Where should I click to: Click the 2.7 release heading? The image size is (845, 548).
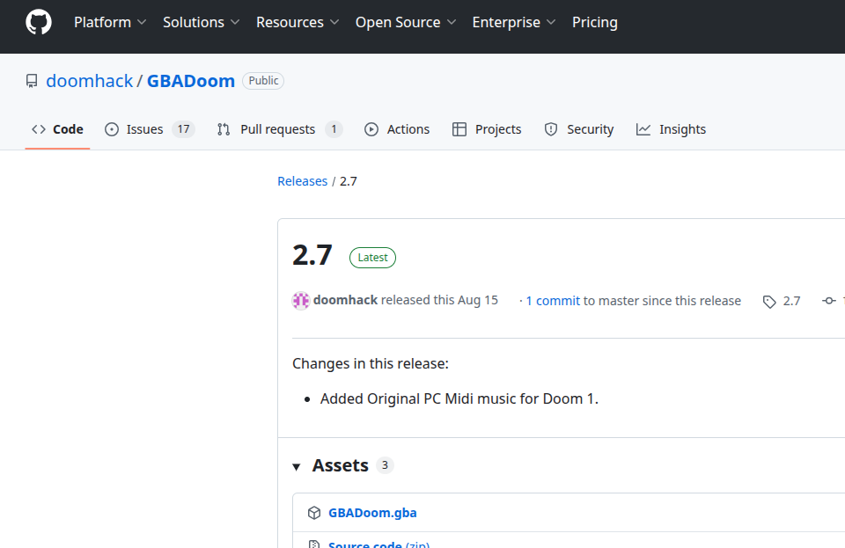(x=312, y=255)
